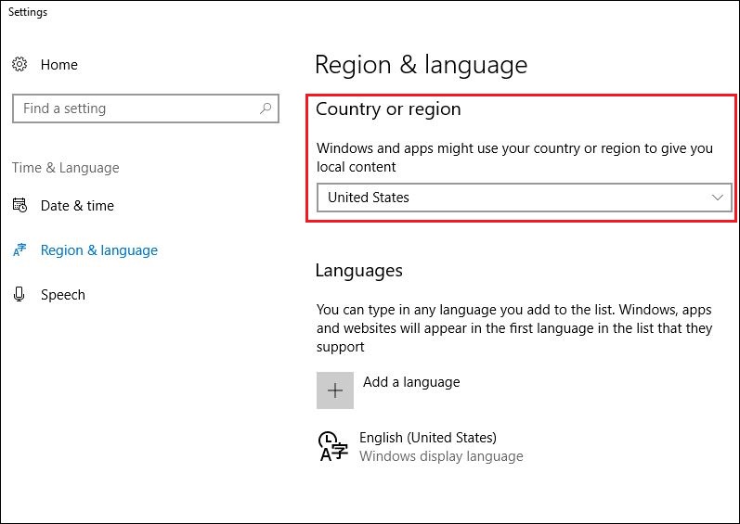Focus the Find a setting search box

(146, 109)
